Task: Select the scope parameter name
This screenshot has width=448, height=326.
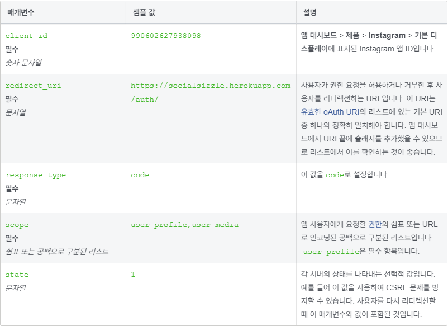Action: click(17, 225)
